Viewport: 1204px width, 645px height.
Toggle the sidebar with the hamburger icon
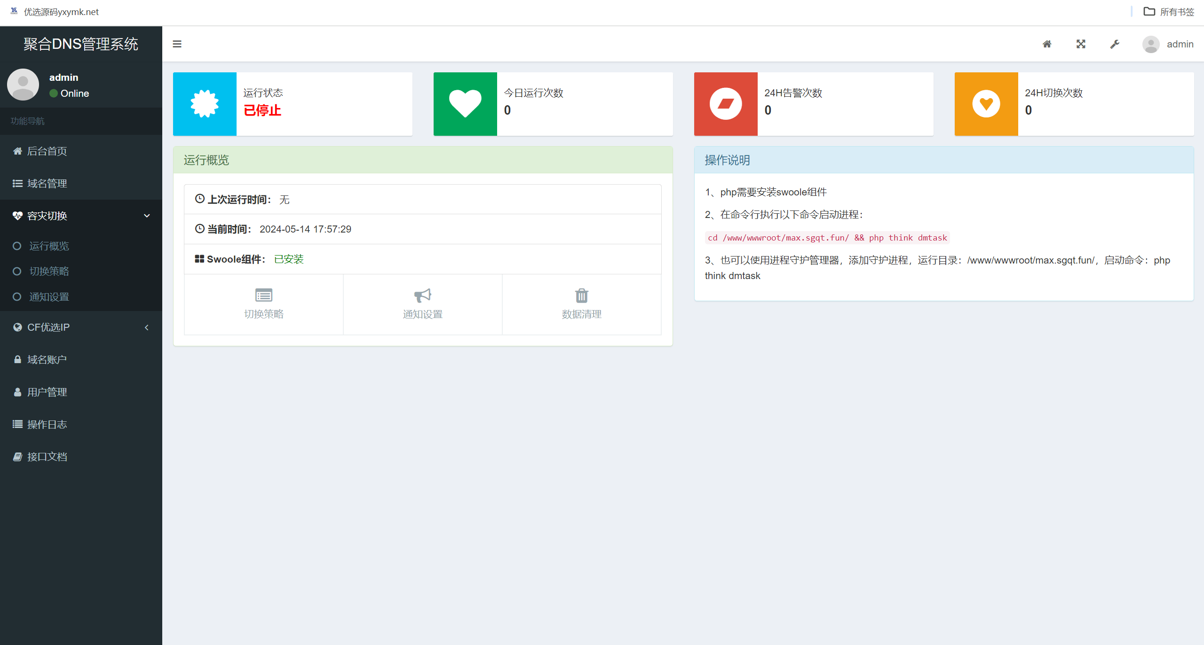click(177, 44)
